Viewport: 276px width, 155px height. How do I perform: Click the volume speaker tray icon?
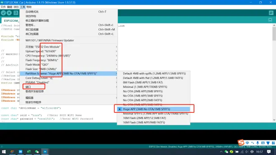(x=247, y=152)
